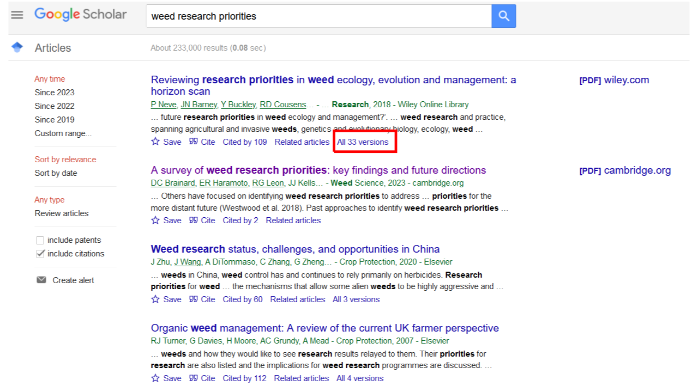Cite the Brainard survey article
Image resolution: width=698 pixels, height=392 pixels.
click(202, 220)
